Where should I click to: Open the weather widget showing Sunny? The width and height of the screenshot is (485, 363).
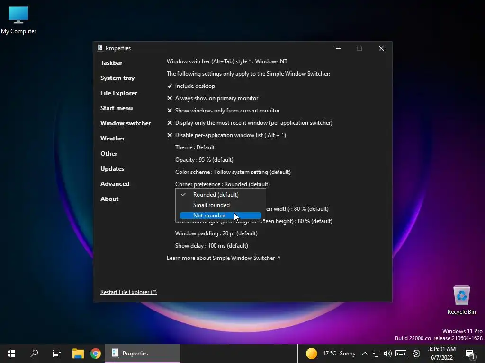click(330, 354)
